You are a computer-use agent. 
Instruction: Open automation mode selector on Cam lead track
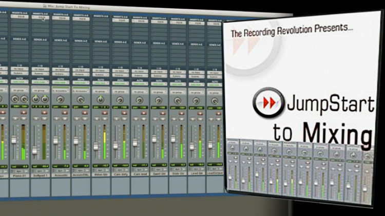pyautogui.click(x=140, y=83)
